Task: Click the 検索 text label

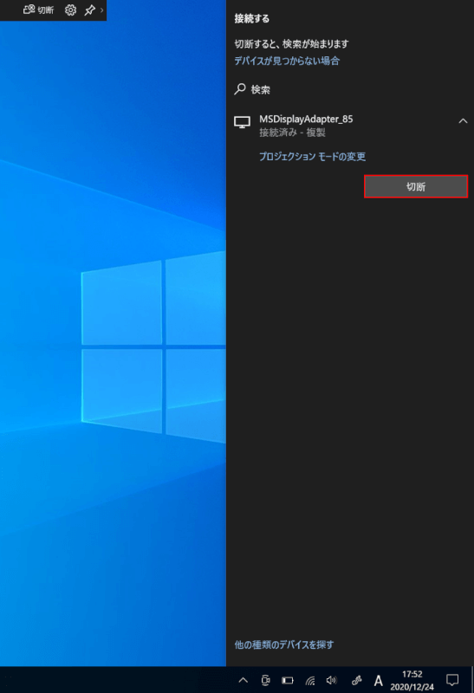Action: 261,90
